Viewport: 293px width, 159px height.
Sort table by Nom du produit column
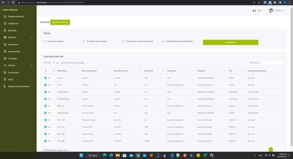pyautogui.click(x=96, y=71)
